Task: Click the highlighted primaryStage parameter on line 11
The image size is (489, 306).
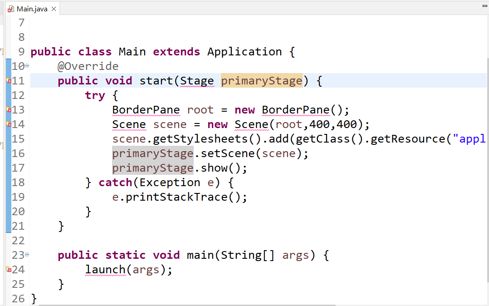Action: click(261, 80)
